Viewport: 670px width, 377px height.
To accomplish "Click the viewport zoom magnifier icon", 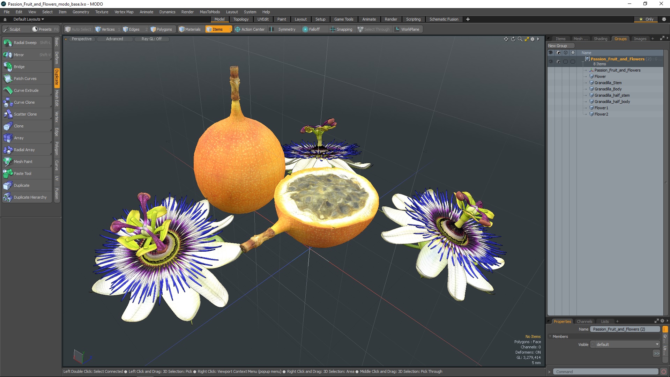I will [x=520, y=39].
